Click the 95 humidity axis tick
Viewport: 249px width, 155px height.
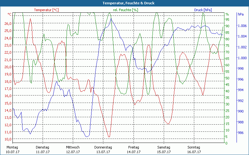click(x=227, y=20)
